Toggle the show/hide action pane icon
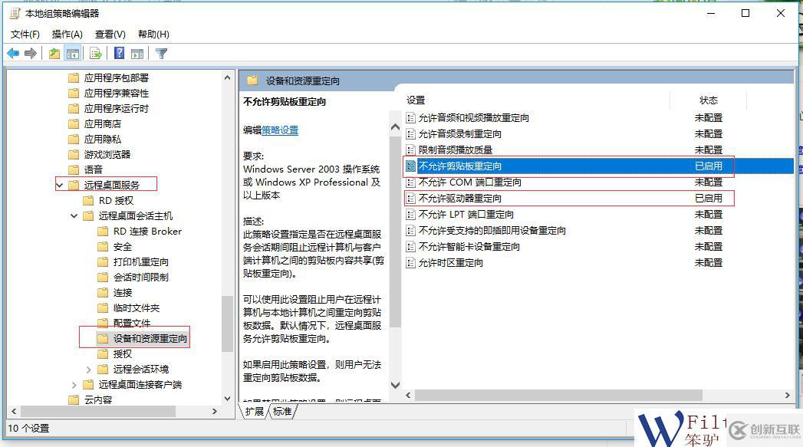803x447 pixels. pyautogui.click(x=137, y=53)
